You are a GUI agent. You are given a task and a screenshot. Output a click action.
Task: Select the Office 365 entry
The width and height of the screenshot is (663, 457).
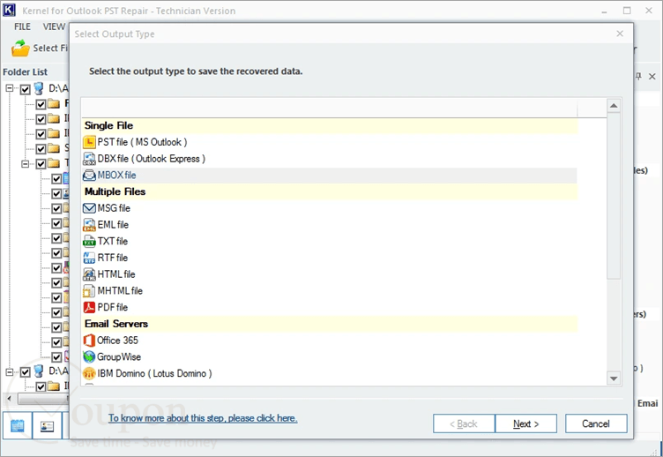tap(117, 341)
